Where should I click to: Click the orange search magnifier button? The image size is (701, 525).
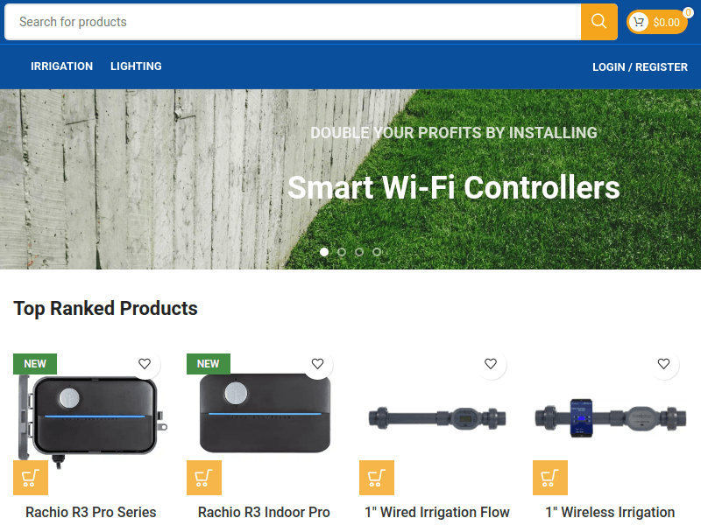[x=599, y=22]
